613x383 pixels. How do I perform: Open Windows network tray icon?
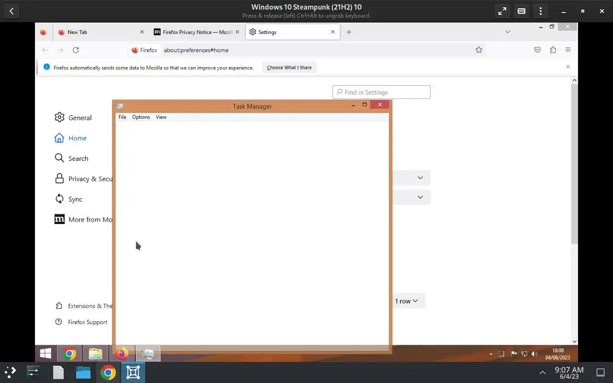524,354
